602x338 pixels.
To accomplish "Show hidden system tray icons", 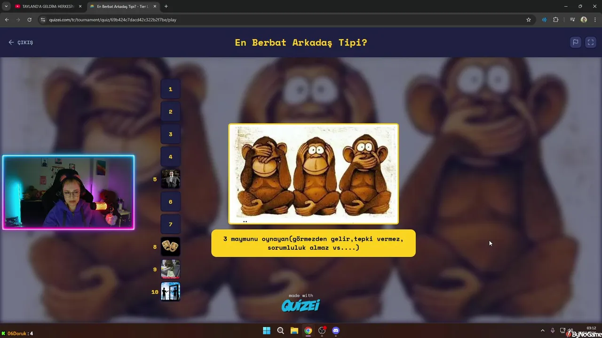I will coord(542,330).
